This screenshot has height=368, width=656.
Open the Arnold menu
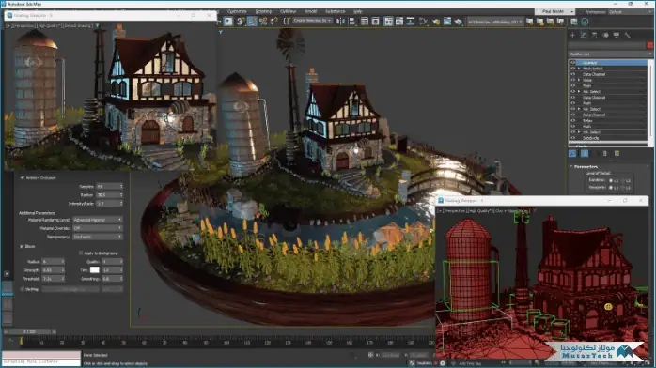[311, 11]
